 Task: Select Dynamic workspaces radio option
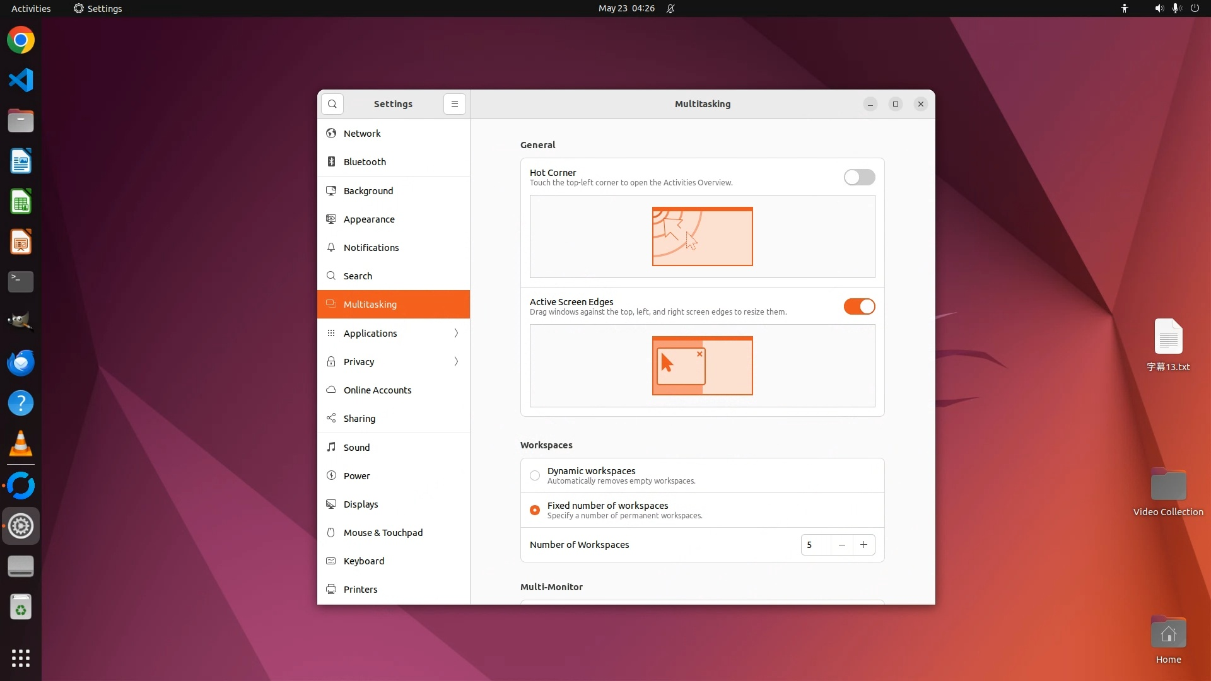click(535, 475)
